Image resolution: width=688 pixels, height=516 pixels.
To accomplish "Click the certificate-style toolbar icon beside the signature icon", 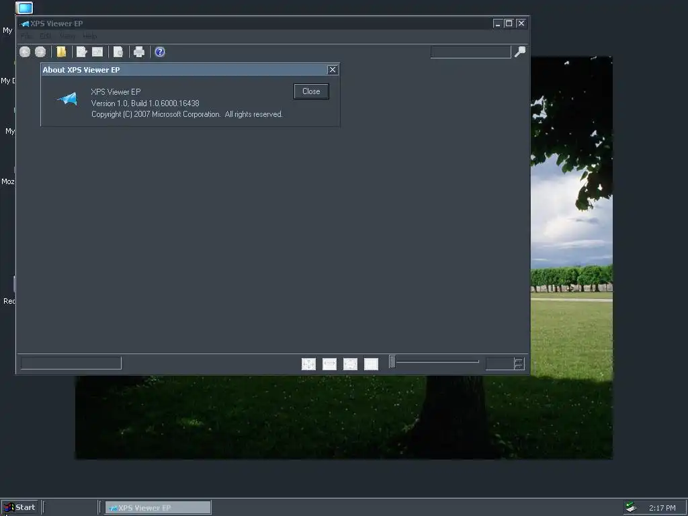I will (97, 52).
